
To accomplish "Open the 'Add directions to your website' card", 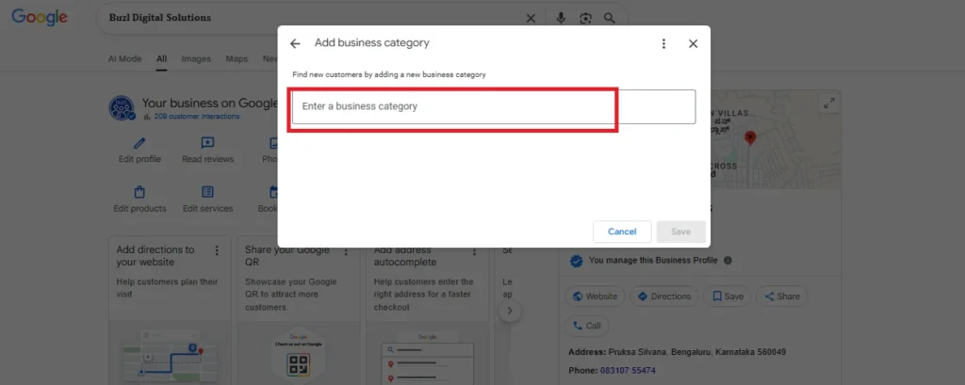I will point(170,311).
